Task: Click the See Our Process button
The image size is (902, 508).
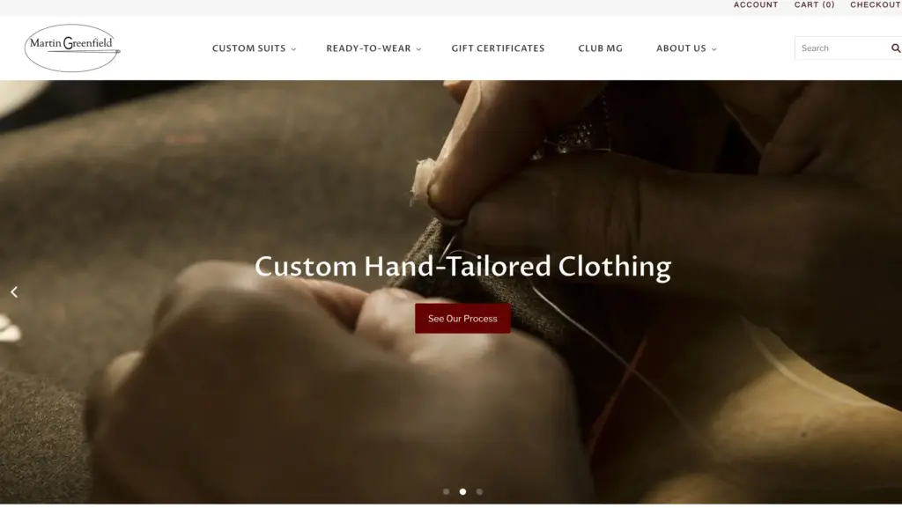Action: pos(462,319)
